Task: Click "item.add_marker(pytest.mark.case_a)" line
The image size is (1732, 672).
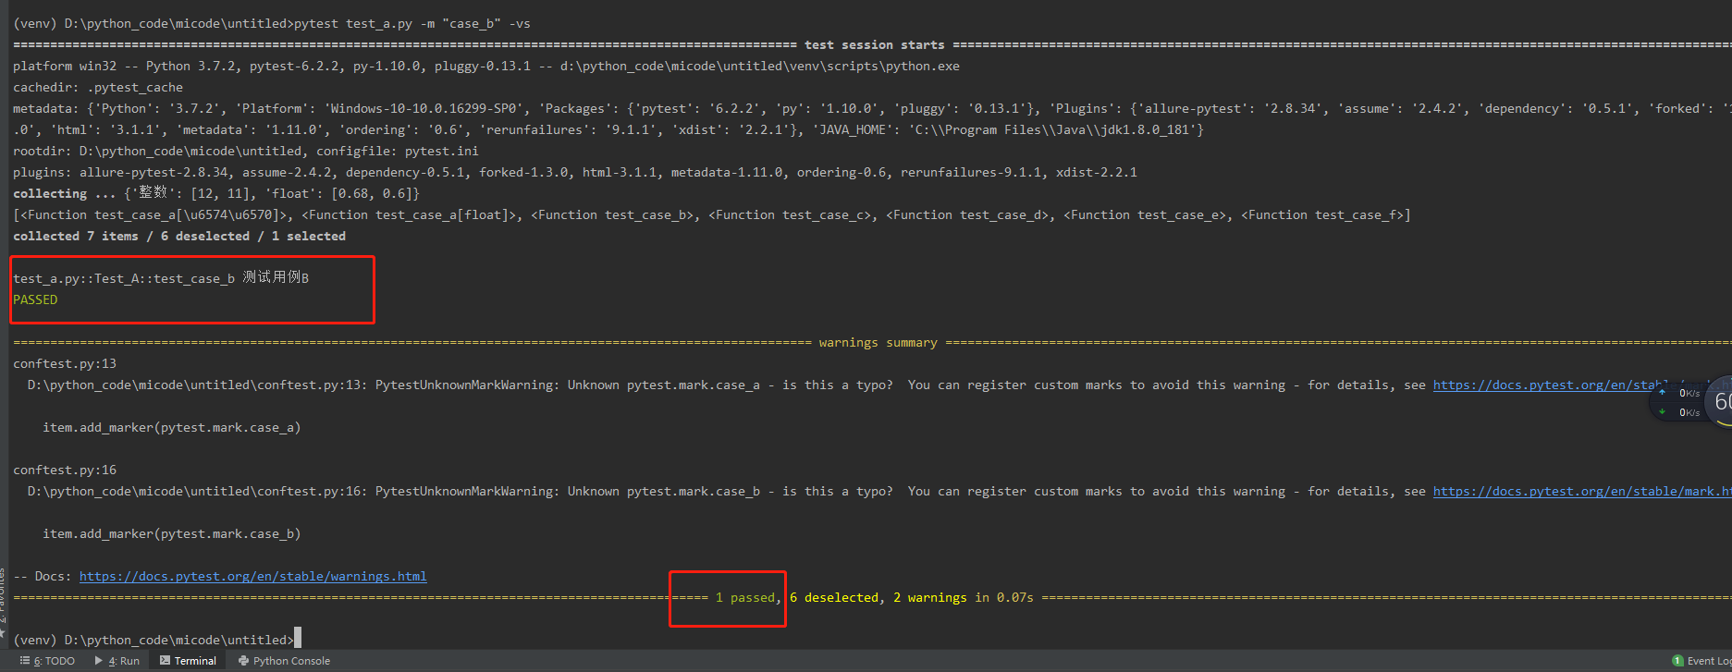Action: pyautogui.click(x=172, y=427)
